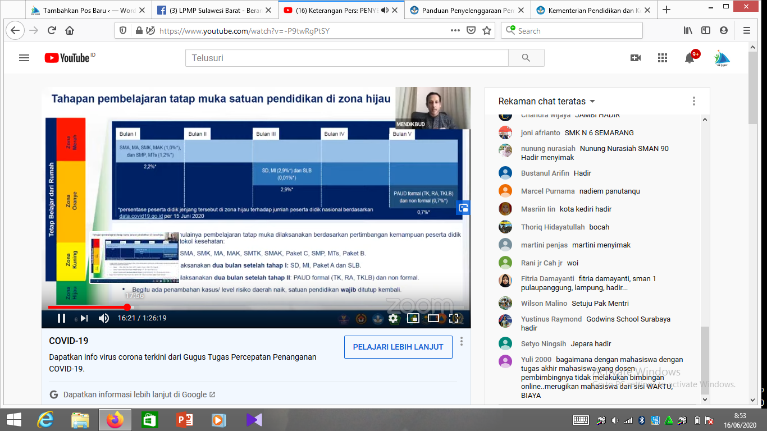767x431 pixels.
Task: Switch to Panduan Penyelenggaraan tab
Action: tap(467, 10)
